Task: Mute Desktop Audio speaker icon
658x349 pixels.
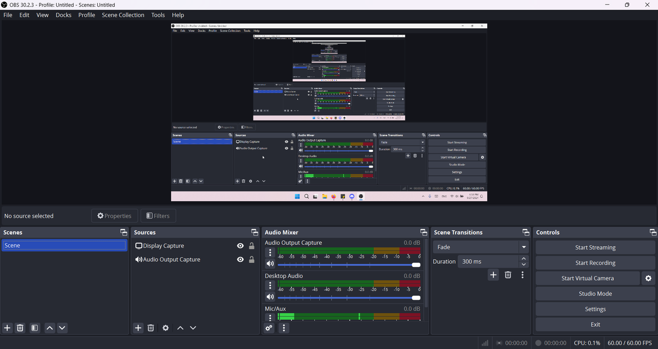Action: (270, 297)
